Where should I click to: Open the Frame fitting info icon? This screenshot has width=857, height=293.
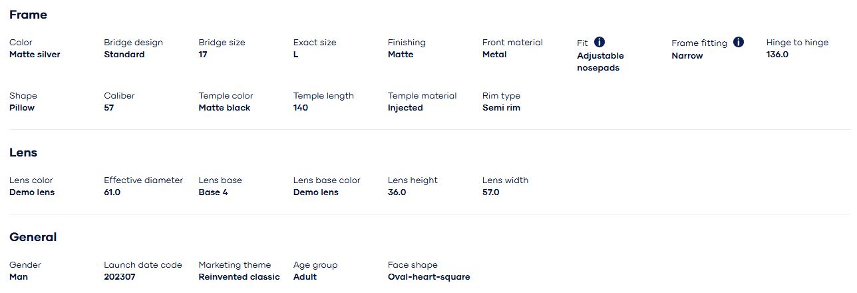(739, 42)
